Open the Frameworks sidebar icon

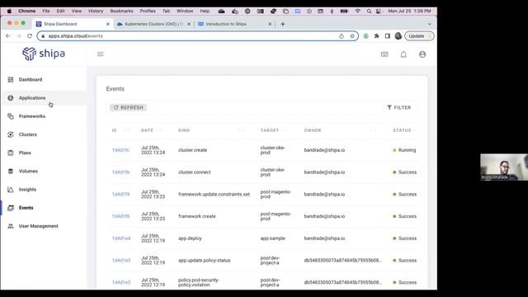pyautogui.click(x=11, y=116)
